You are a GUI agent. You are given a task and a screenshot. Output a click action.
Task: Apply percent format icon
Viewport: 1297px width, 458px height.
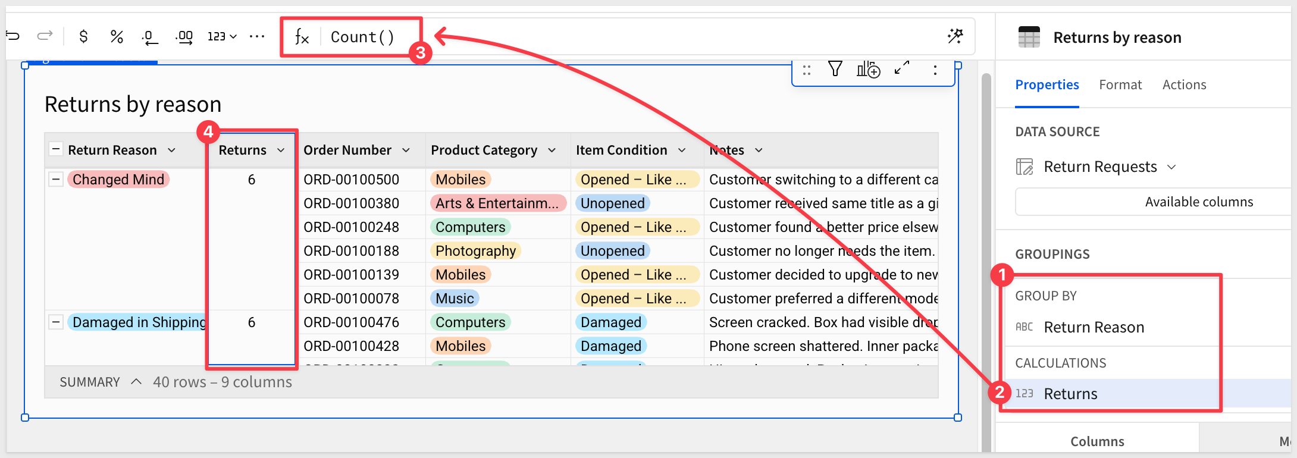click(x=117, y=37)
